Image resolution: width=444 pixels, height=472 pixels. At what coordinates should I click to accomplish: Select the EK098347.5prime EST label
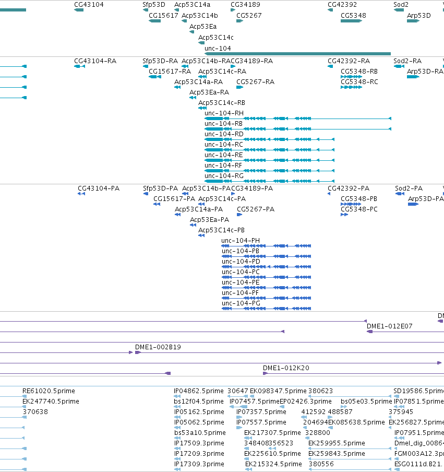pyautogui.click(x=278, y=391)
